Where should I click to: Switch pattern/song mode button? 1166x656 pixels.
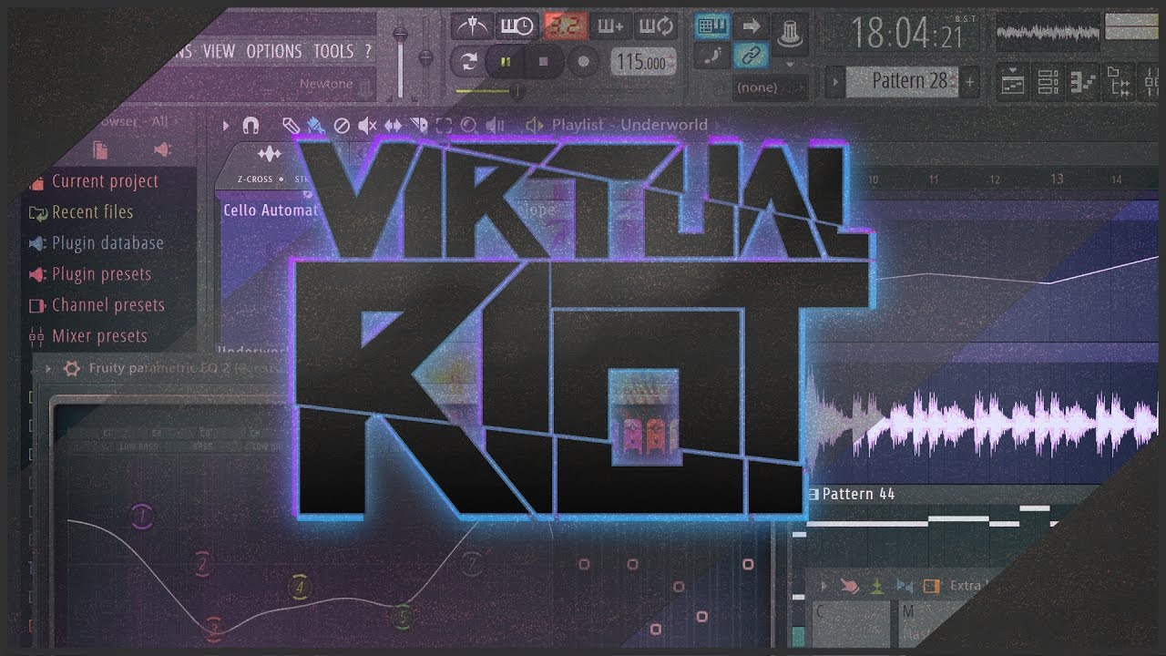(x=468, y=62)
